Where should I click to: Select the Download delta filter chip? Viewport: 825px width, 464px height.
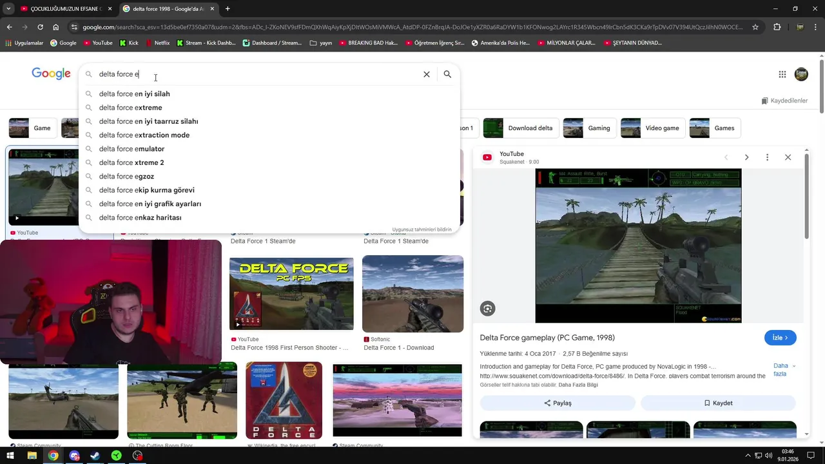(521, 128)
